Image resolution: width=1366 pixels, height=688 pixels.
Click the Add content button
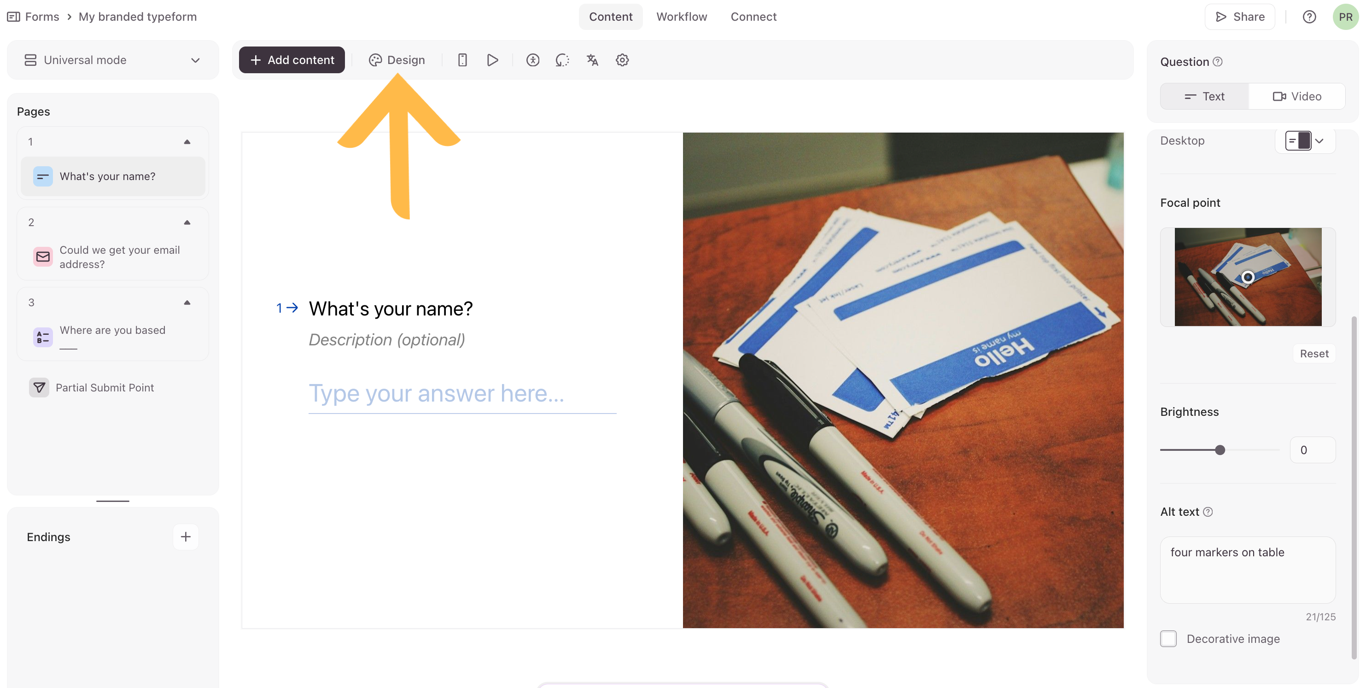(x=292, y=60)
